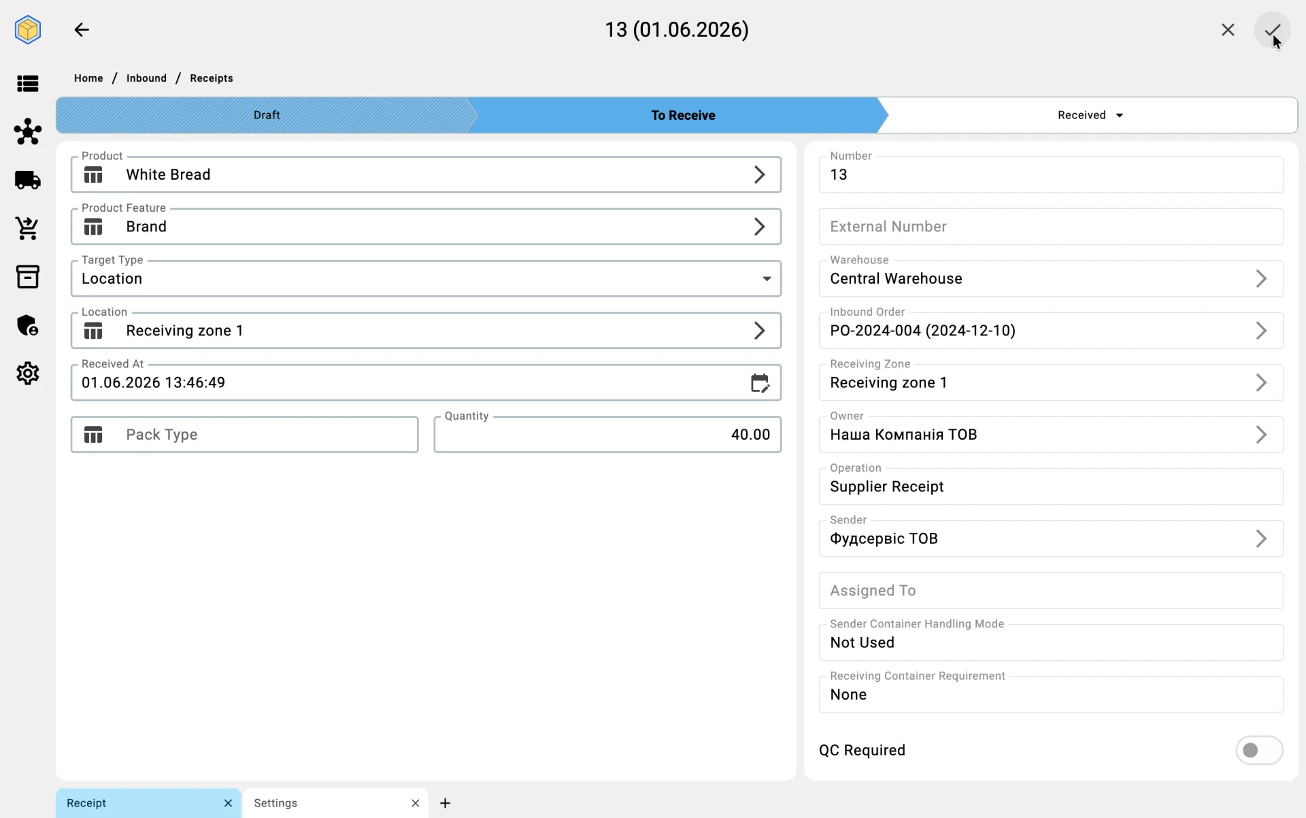
Task: Select the Draft status stage
Action: [x=267, y=115]
